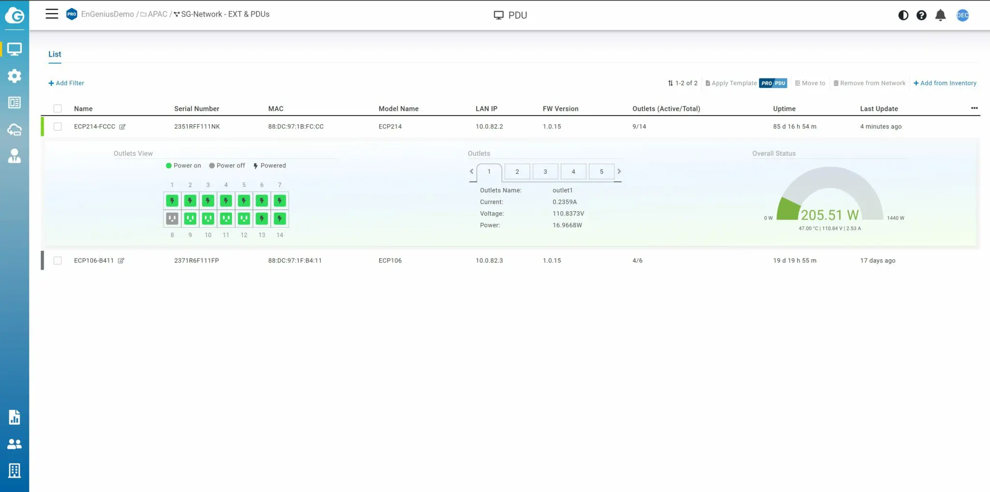Select outlet 13 in Outlets View
The width and height of the screenshot is (990, 492).
[x=262, y=218]
